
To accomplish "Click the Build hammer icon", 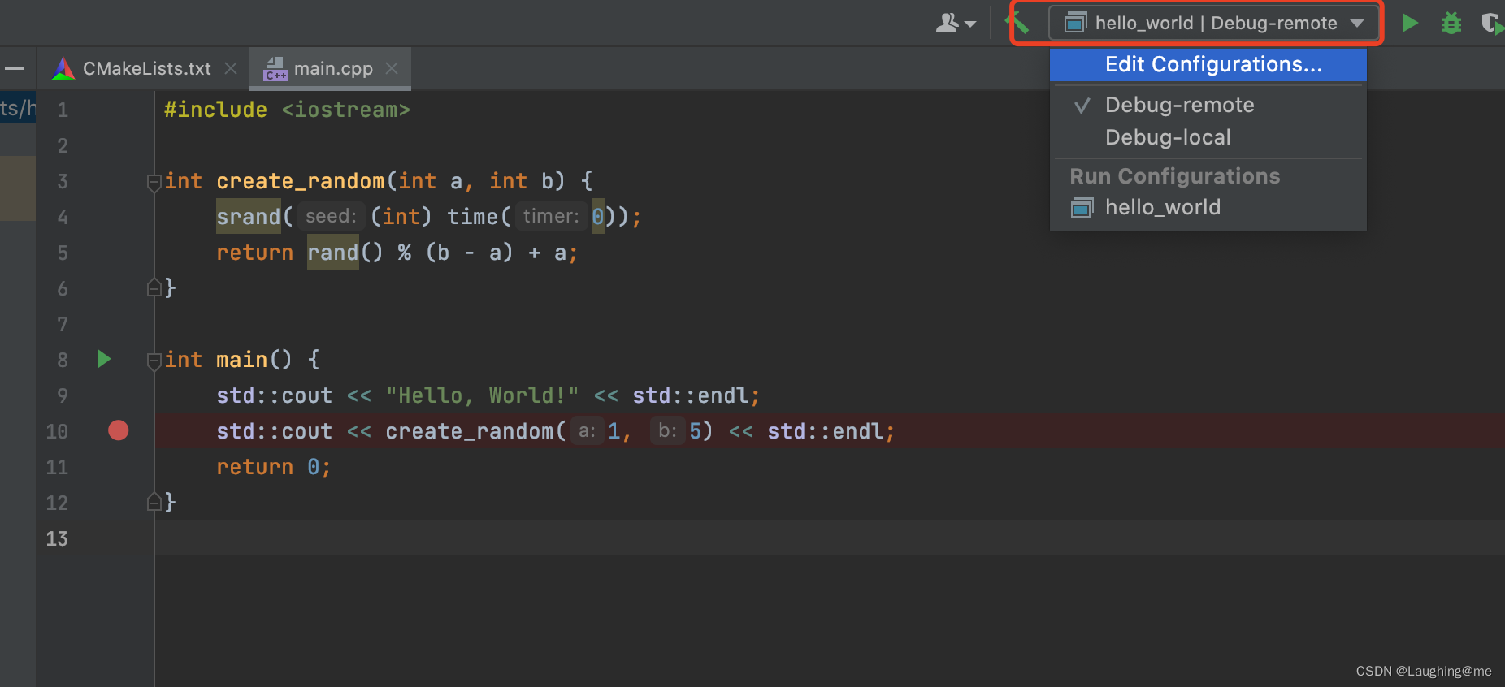I will tap(1019, 23).
